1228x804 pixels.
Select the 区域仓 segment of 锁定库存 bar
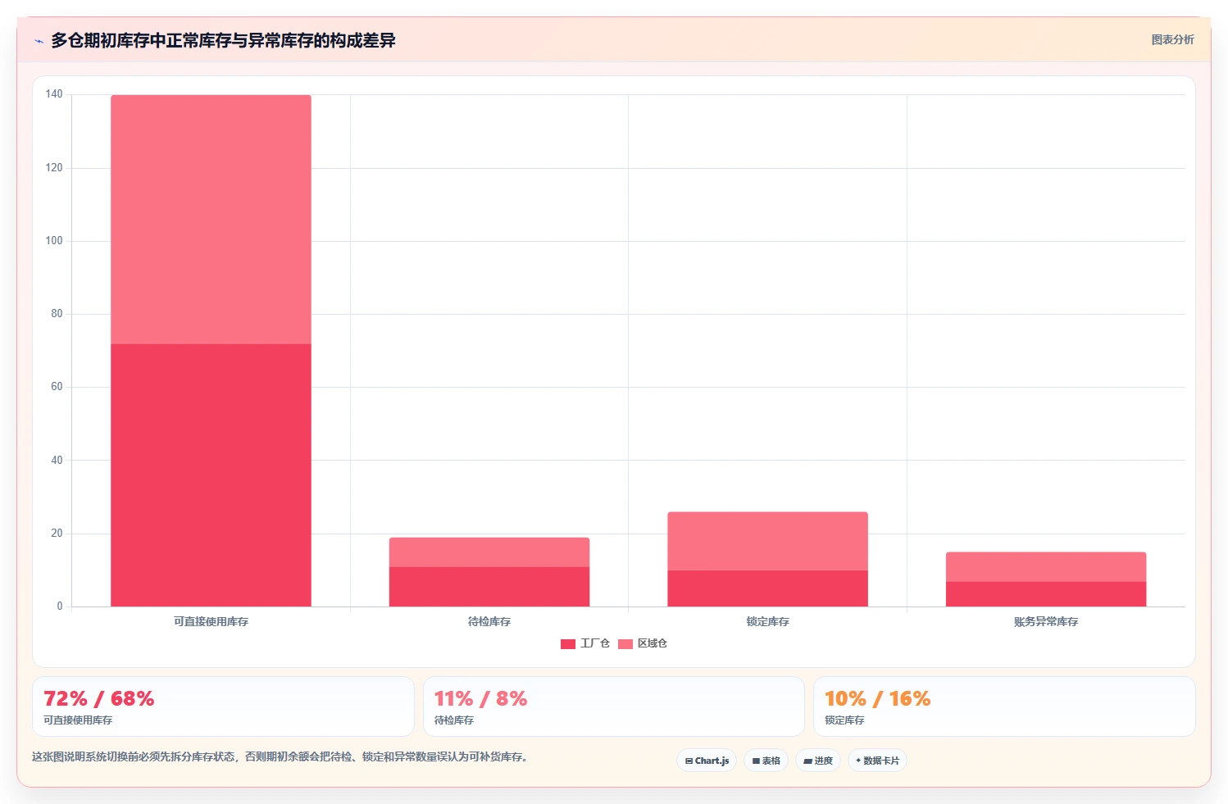767,541
